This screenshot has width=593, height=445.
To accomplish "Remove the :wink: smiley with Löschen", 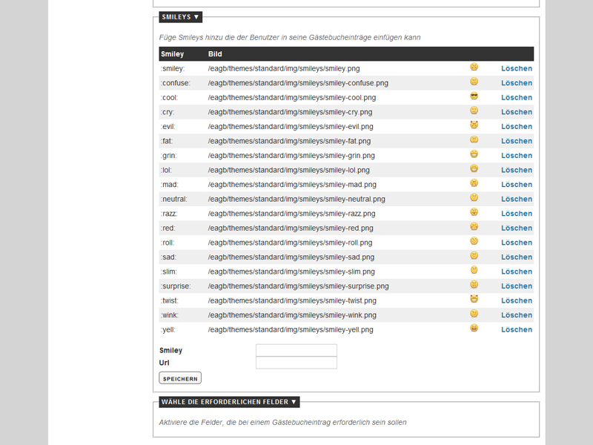I will (x=517, y=315).
